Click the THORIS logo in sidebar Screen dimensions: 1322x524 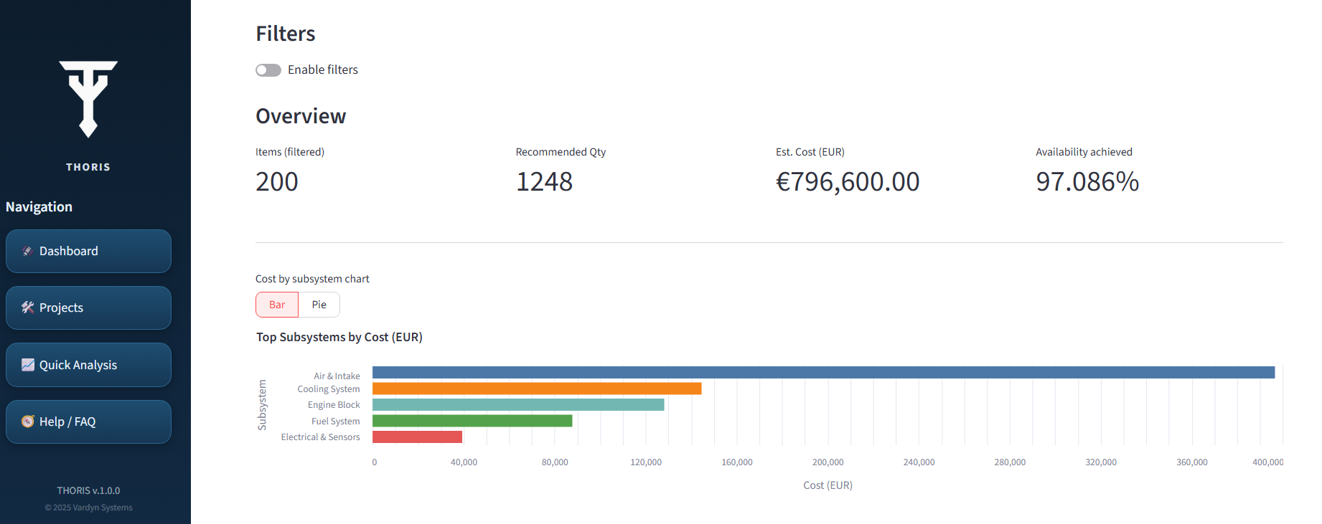click(88, 100)
